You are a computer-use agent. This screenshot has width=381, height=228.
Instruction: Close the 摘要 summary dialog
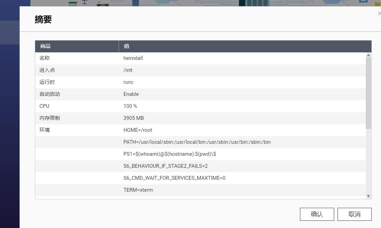[x=379, y=13]
